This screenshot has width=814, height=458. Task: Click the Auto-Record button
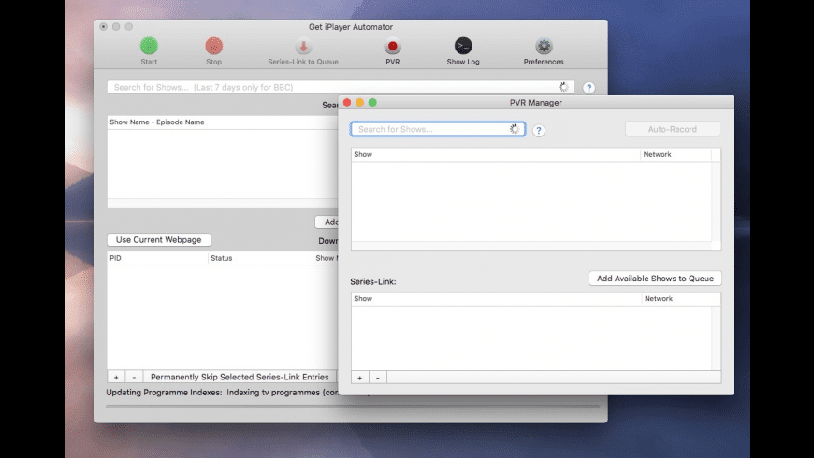(x=673, y=129)
